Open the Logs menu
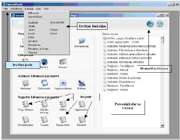 tap(38, 9)
